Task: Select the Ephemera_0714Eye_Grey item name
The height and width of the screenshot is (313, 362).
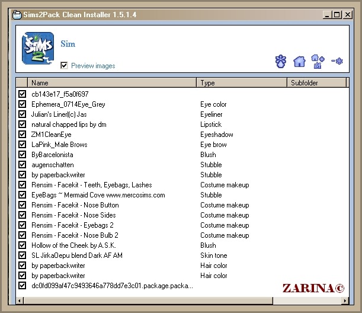Action: 68,104
